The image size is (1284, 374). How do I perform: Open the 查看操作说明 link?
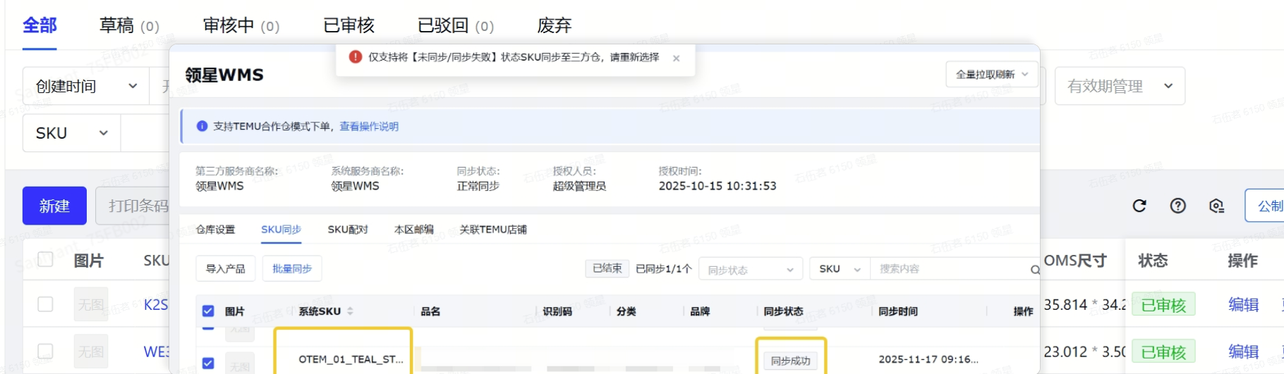369,126
